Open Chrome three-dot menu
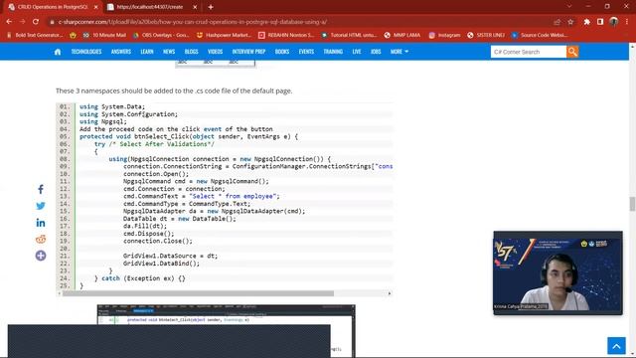Viewport: 636px width, 358px height. [627, 22]
